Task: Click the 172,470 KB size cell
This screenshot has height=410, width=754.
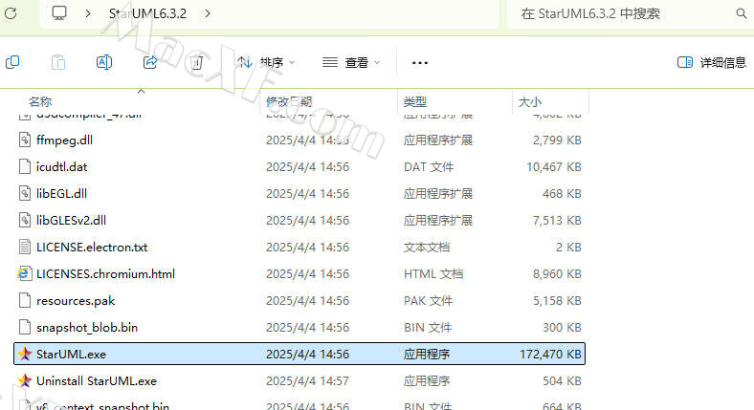Action: pos(550,355)
